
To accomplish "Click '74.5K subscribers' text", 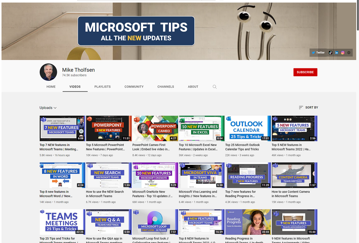I will [x=74, y=75].
